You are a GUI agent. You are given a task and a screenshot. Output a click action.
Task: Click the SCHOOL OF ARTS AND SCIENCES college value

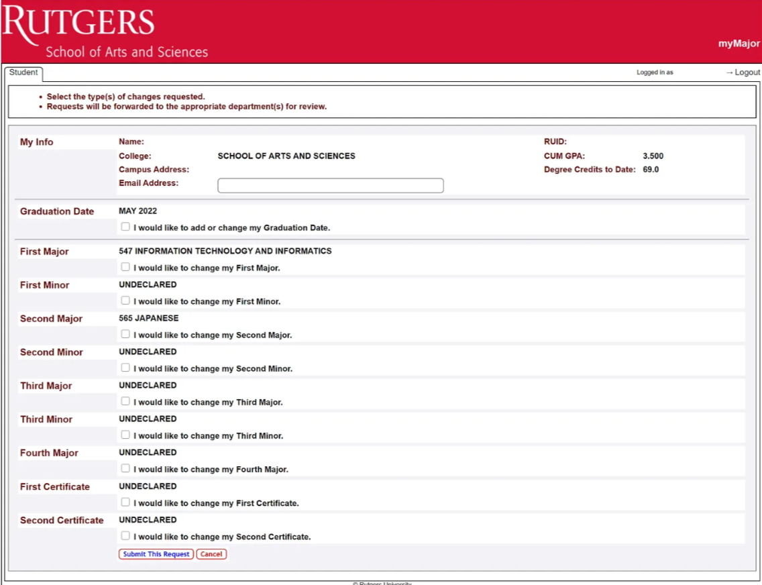(x=286, y=156)
